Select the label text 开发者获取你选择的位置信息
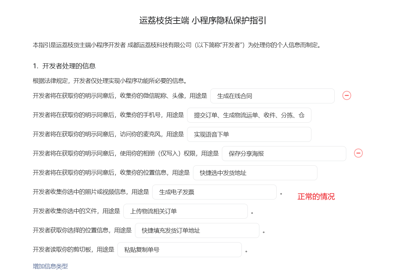This screenshot has width=403, height=280. coord(71,231)
